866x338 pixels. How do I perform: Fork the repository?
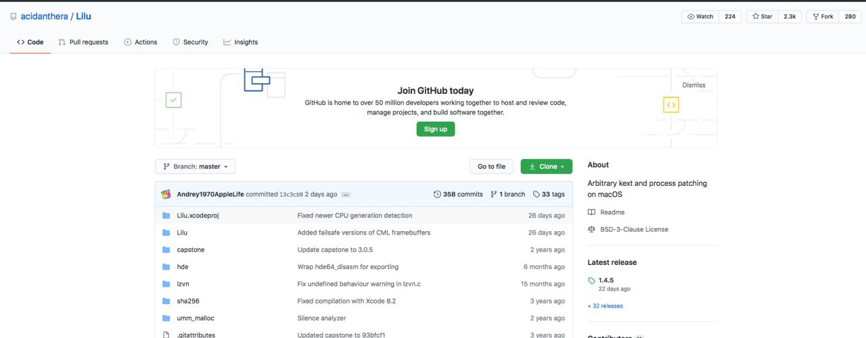pos(822,16)
